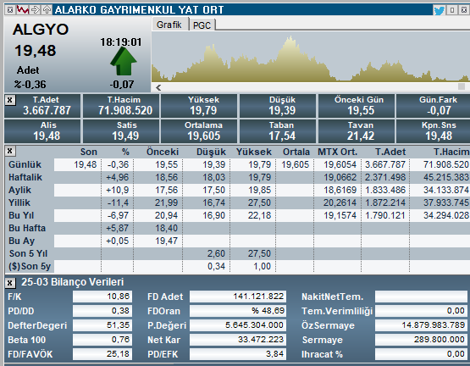Open the red line chart icon in title bar

pos(23,10)
